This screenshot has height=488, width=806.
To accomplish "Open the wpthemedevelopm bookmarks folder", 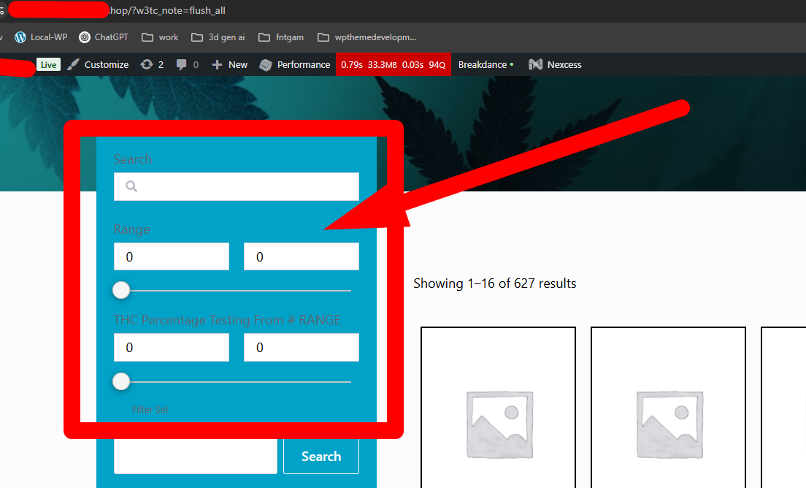I will tap(367, 37).
